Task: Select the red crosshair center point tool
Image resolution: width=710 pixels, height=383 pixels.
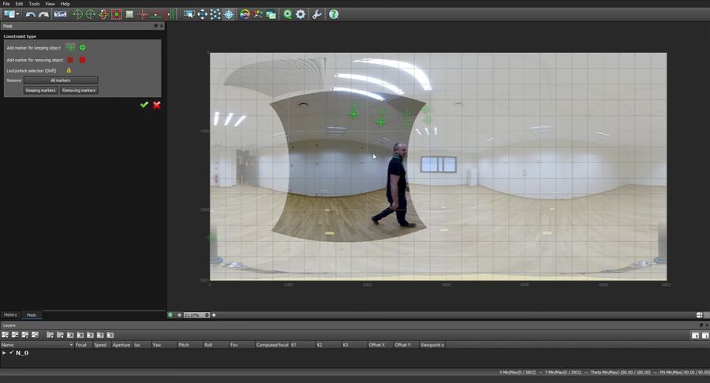Action: click(x=143, y=14)
